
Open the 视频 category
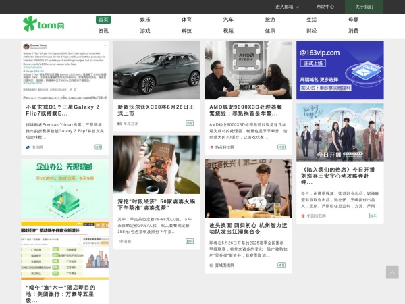tap(228, 31)
